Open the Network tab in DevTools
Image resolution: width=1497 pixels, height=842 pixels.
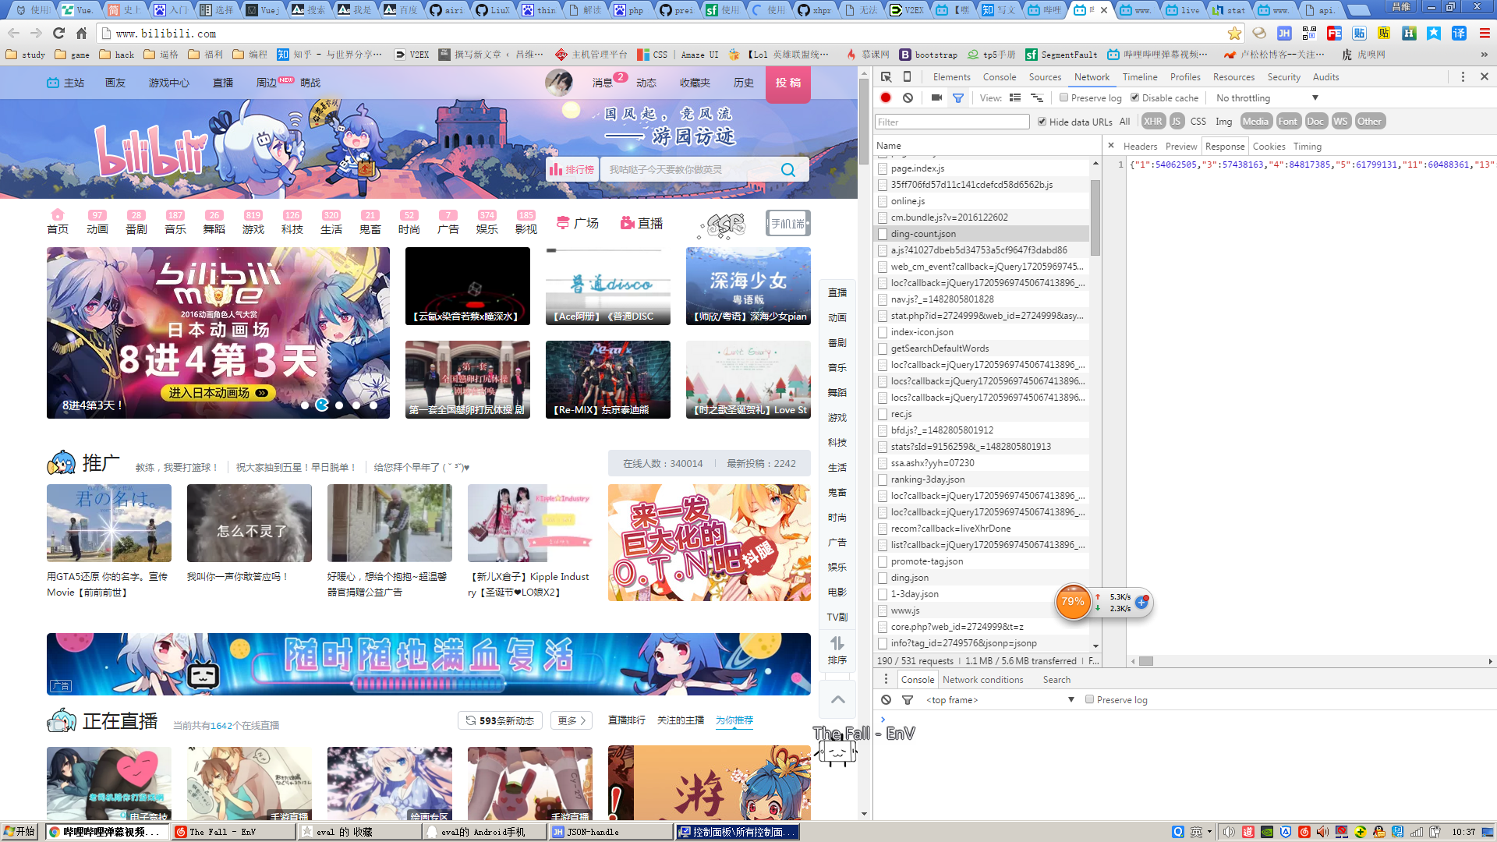point(1092,76)
